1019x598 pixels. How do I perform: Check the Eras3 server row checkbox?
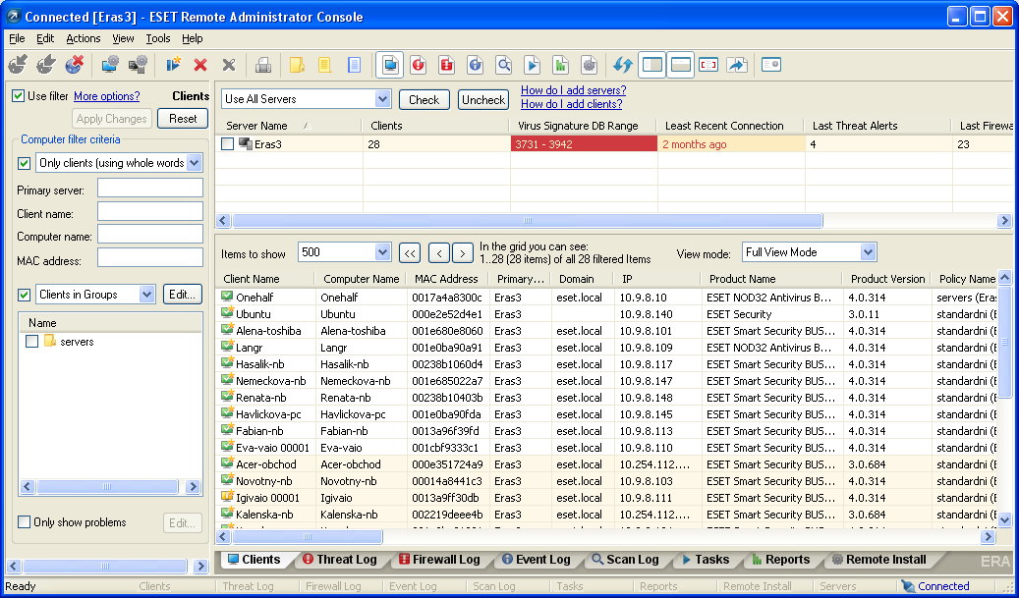coord(227,144)
